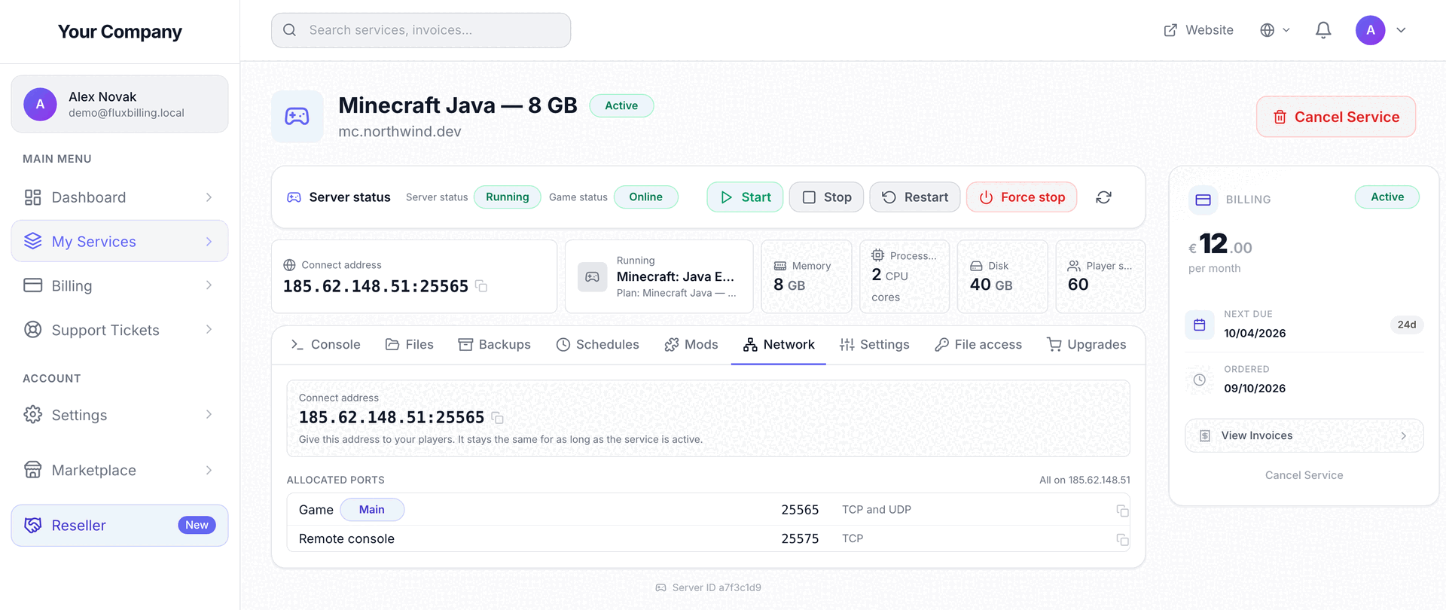
Task: Click the Support Tickets lifebuoy icon
Action: pos(32,330)
